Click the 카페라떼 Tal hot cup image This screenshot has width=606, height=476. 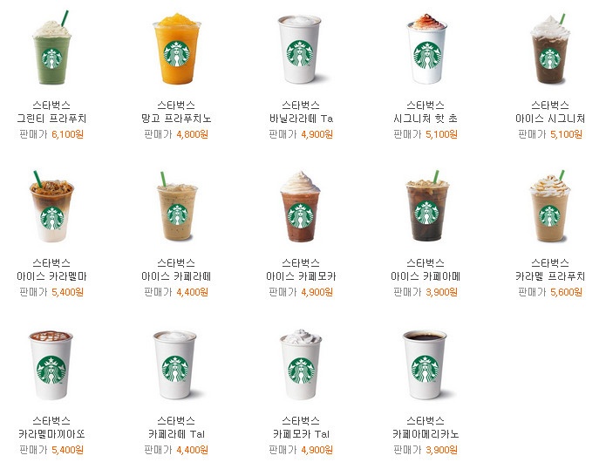click(x=176, y=365)
